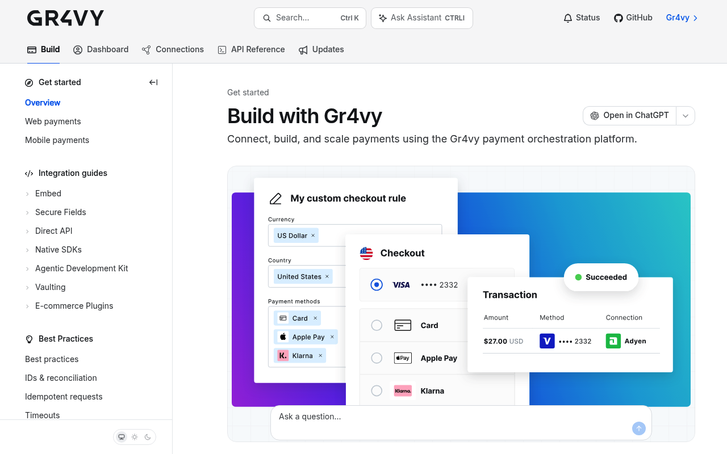Open Best practices page
This screenshot has width=727, height=454.
tap(52, 359)
